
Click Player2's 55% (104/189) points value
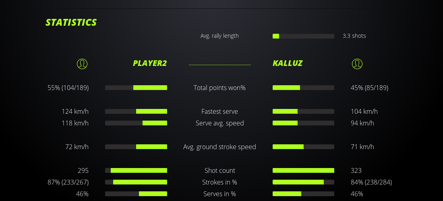(x=68, y=88)
